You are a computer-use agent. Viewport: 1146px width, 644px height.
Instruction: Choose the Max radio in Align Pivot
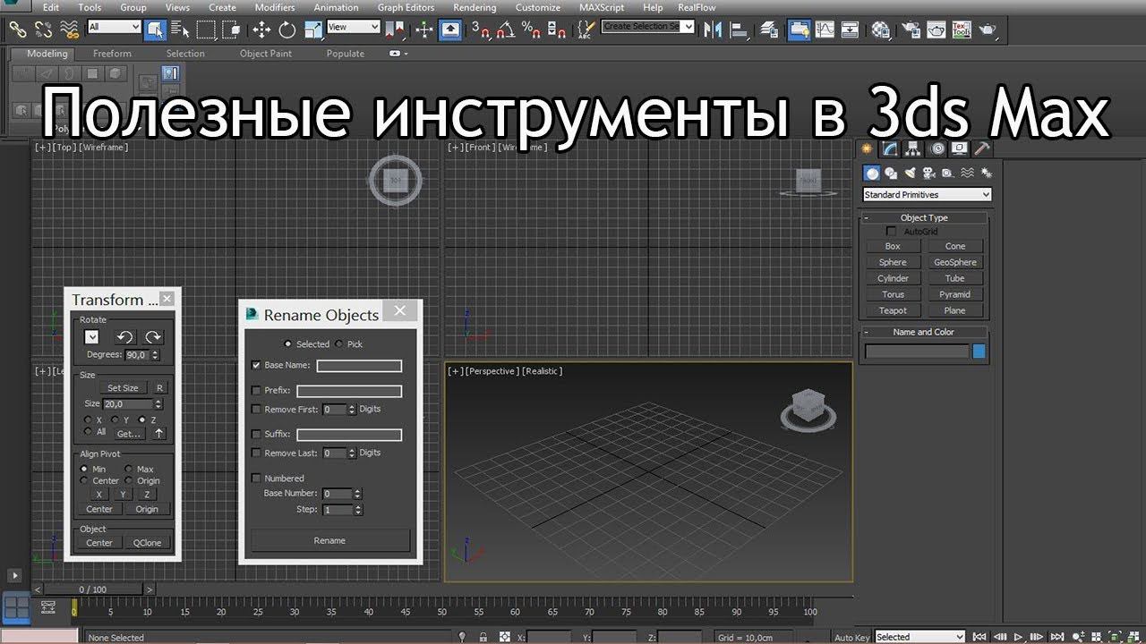(x=128, y=469)
